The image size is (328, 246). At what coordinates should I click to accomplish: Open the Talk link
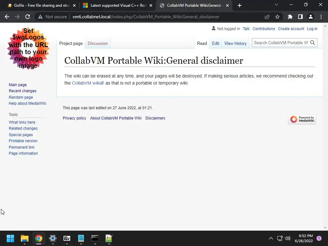[246, 29]
